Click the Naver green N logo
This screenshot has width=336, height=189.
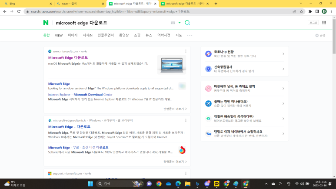46,23
